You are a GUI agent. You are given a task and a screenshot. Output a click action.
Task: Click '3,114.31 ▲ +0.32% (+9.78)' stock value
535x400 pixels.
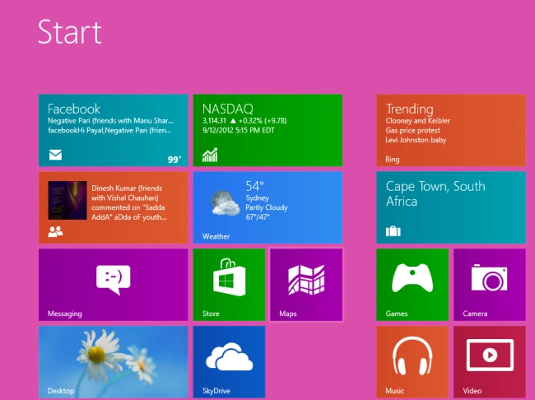tap(244, 121)
